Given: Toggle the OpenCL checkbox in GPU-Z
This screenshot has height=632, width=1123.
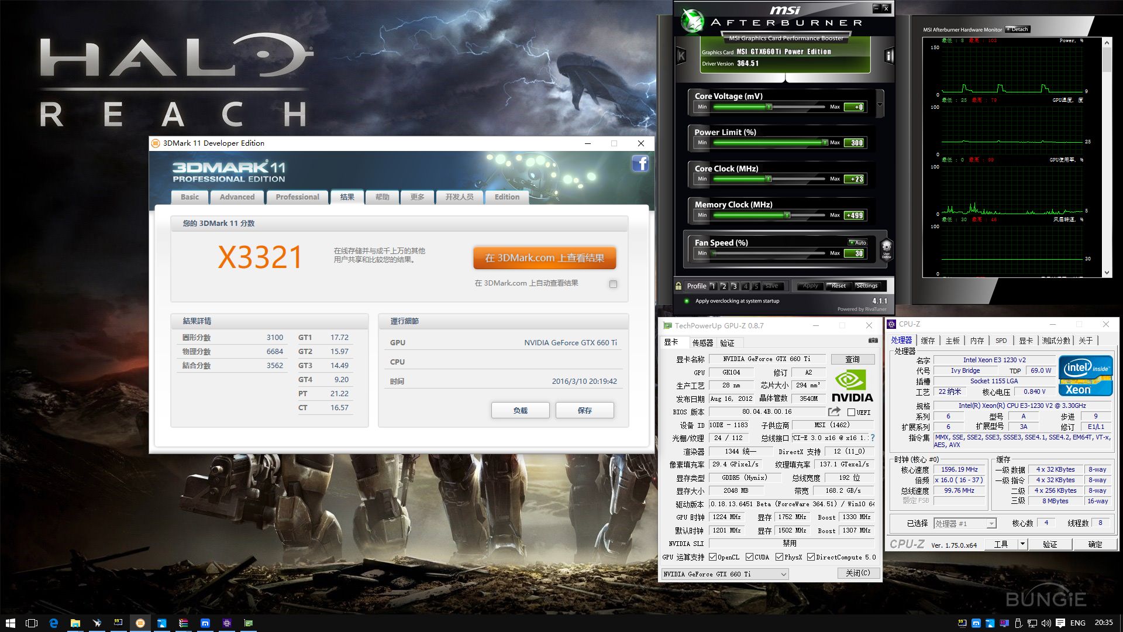Looking at the screenshot, I should coord(713,557).
